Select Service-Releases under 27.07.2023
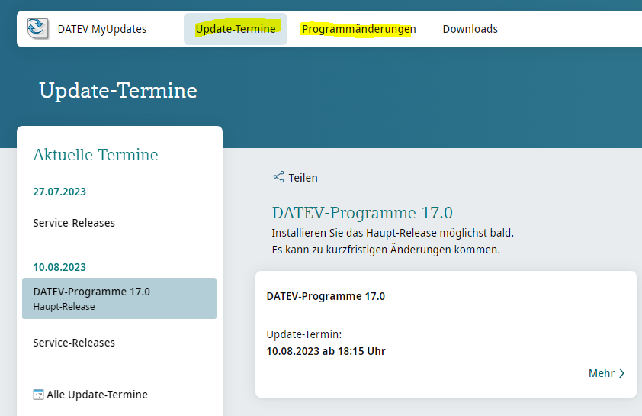The image size is (642, 416). (x=74, y=223)
